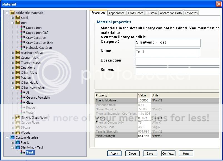The height and width of the screenshot is (161, 223).
Task: Click the Gray Cast Iron material icon
Action: pyautogui.click(x=23, y=38)
